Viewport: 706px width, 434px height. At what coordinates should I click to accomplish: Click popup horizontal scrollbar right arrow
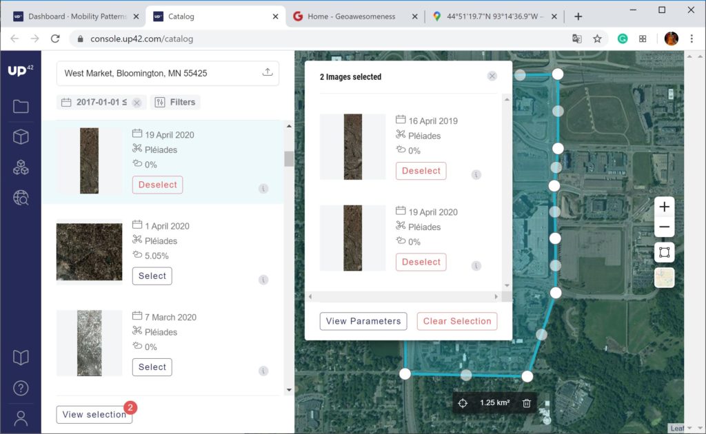click(496, 296)
